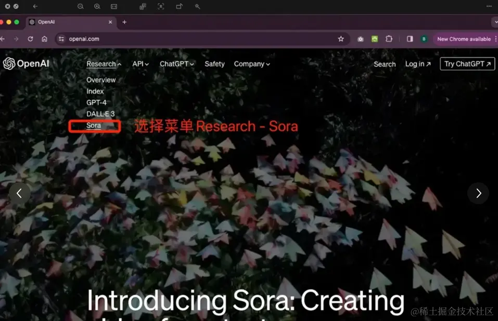Go to the next carousel slide
The height and width of the screenshot is (321, 498).
tap(478, 193)
